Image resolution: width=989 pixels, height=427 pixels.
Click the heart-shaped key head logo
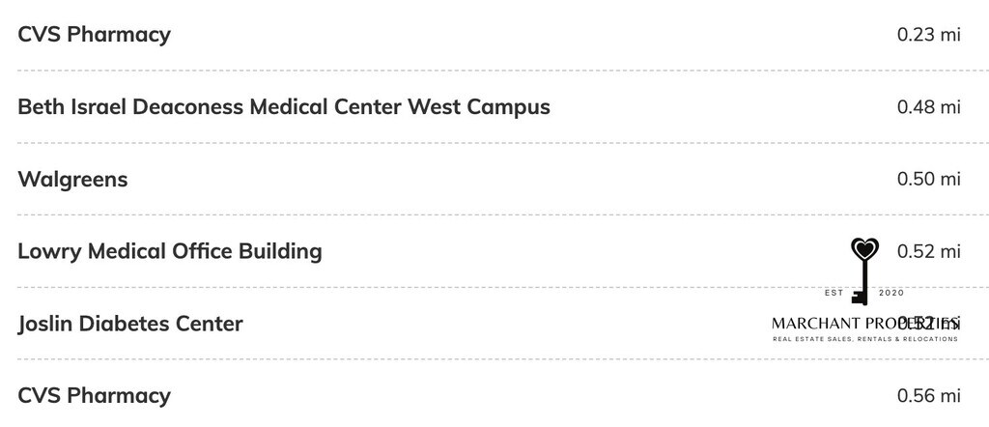point(864,250)
